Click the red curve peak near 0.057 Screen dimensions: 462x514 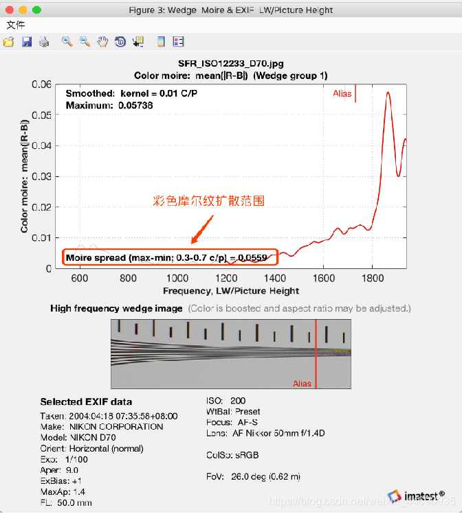tap(388, 93)
